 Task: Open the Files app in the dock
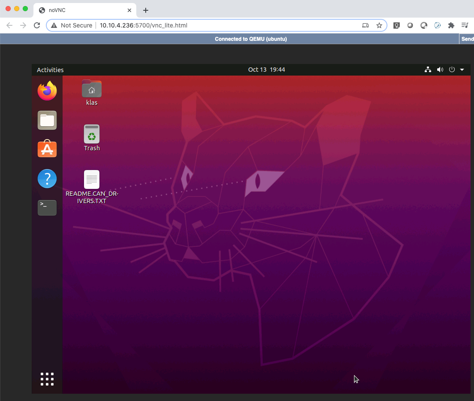[47, 120]
